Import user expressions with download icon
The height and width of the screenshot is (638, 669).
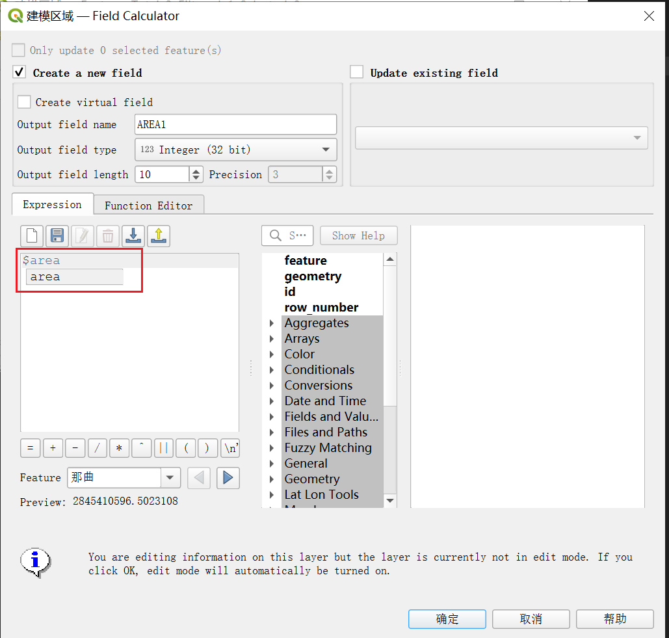pyautogui.click(x=133, y=235)
